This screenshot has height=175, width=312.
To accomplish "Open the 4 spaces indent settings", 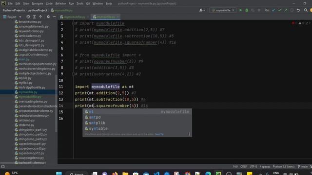I will [265, 167].
